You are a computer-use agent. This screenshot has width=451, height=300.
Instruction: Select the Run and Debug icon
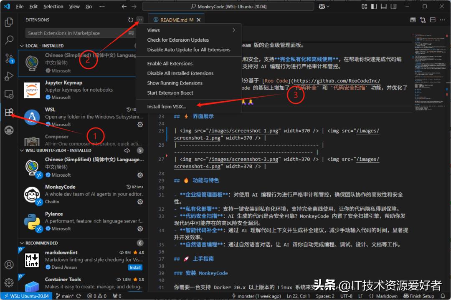pos(9,76)
